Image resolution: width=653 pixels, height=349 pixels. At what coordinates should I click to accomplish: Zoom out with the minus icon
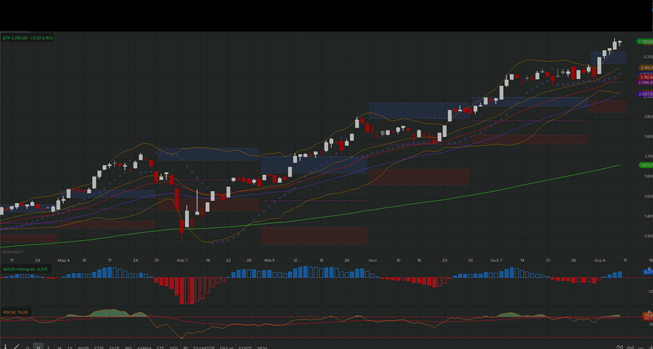click(x=640, y=348)
